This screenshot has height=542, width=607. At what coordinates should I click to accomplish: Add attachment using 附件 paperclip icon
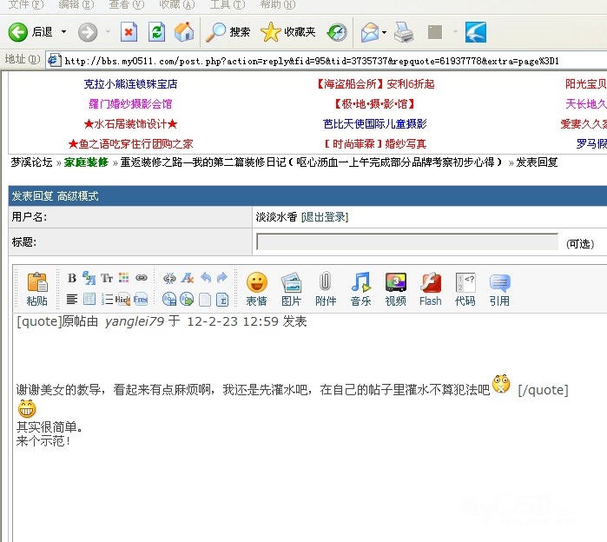click(326, 288)
